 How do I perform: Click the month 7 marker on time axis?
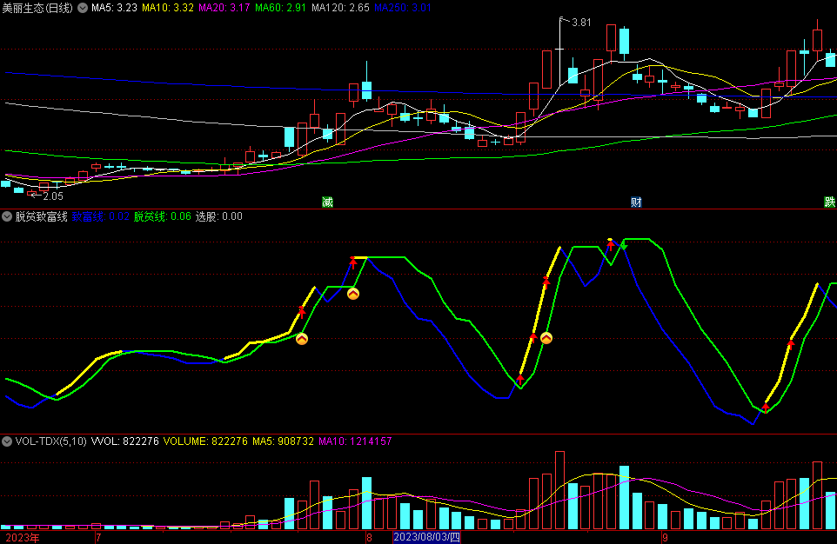click(99, 538)
